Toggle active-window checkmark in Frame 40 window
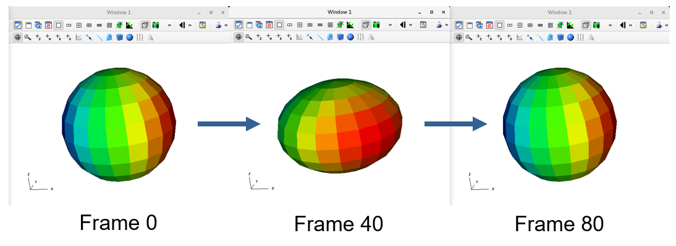This screenshot has width=676, height=246. pos(239,25)
